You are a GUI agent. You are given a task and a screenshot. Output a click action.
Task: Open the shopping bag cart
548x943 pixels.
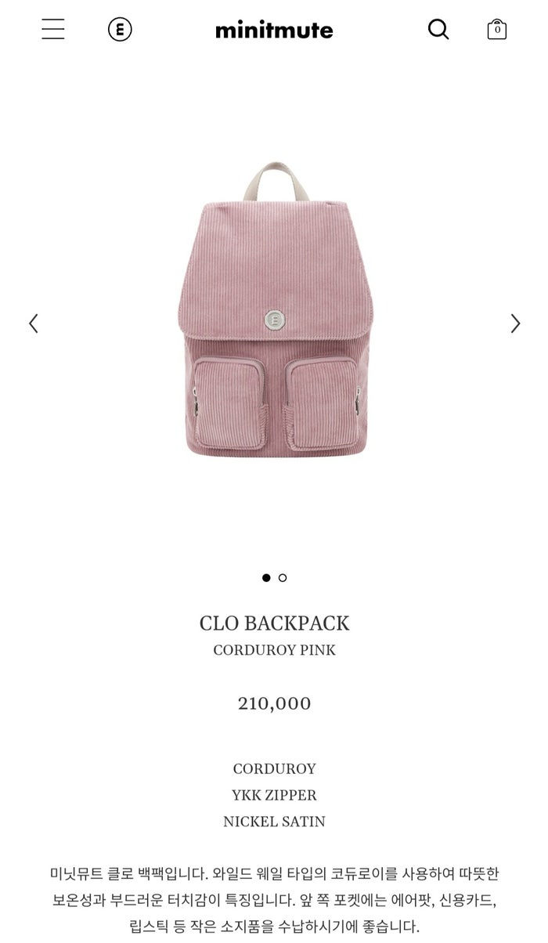[497, 30]
